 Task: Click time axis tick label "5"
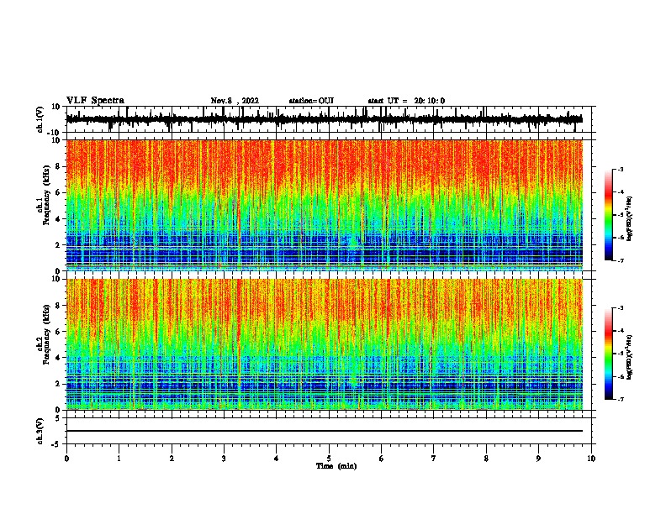(x=329, y=459)
